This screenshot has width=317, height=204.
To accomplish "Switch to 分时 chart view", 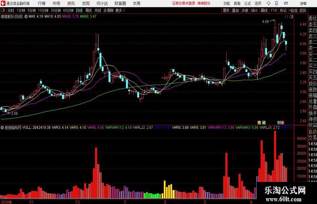I will coord(11,10).
